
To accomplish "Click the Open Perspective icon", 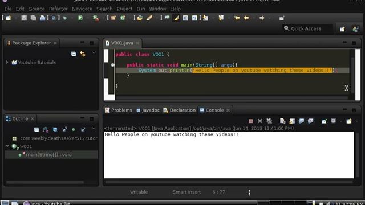I will [342, 29].
